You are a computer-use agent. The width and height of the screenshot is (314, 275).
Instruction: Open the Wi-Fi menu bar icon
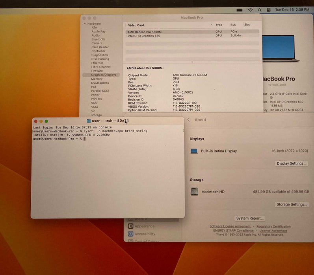pos(250,10)
